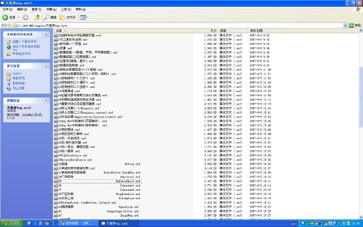This screenshot has height=227, width=363.
Task: Click the Network Places (网上邻居) icon
Action: (8, 88)
